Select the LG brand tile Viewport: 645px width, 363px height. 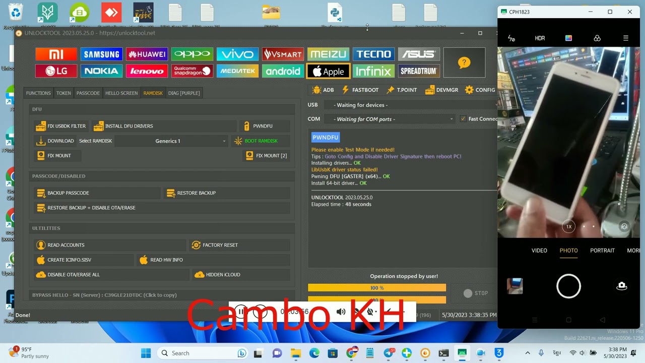[56, 71]
